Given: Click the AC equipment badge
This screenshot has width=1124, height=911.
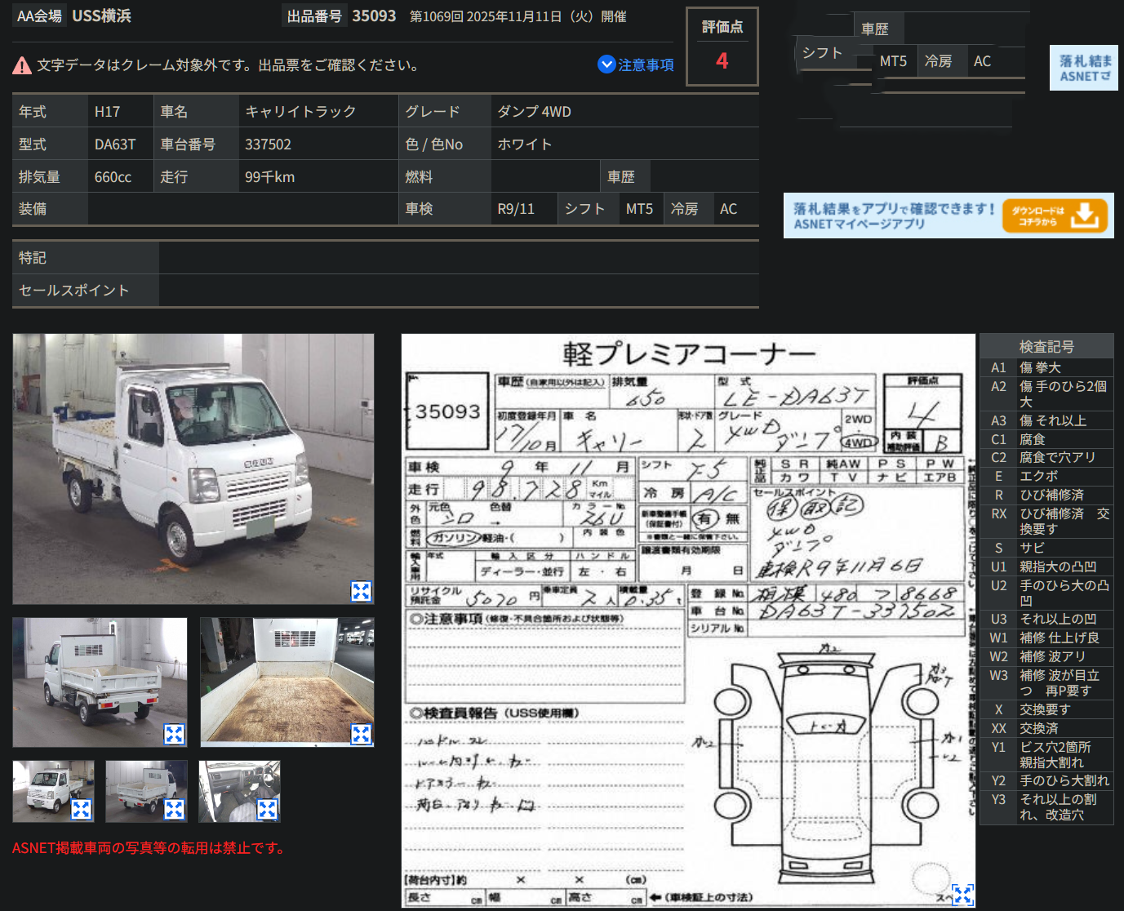Looking at the screenshot, I should pyautogui.click(x=727, y=208).
